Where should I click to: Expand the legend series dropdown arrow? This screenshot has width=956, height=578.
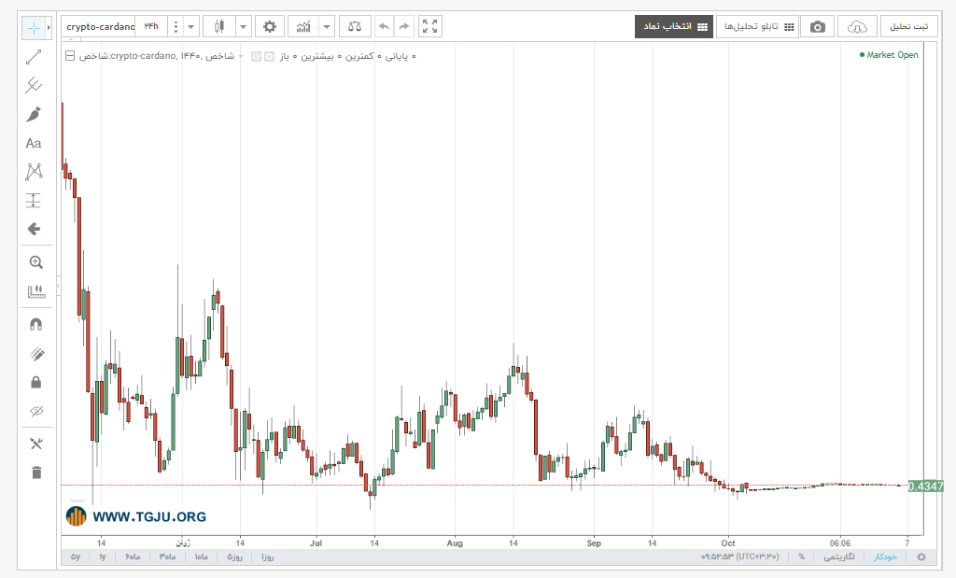click(x=242, y=57)
